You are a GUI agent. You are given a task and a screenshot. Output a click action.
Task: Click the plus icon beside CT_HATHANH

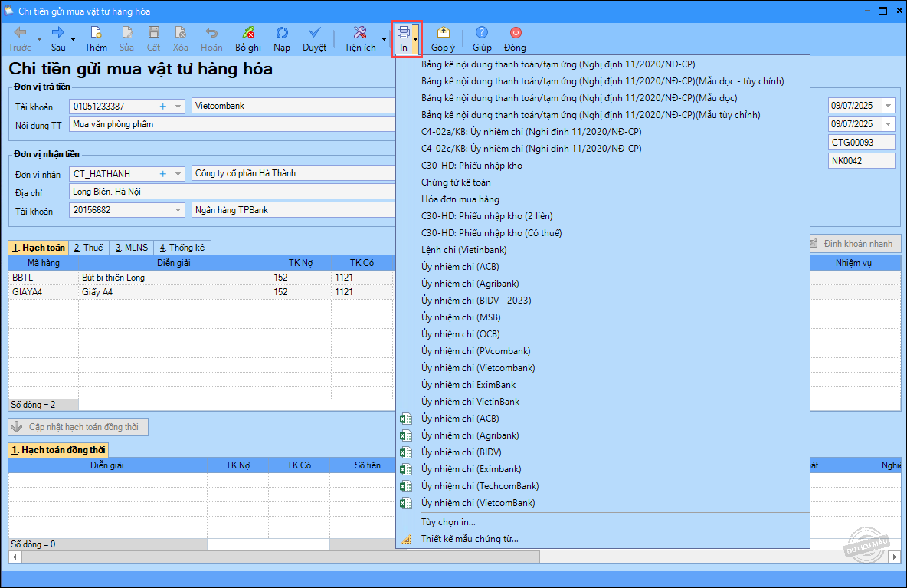coord(163,173)
